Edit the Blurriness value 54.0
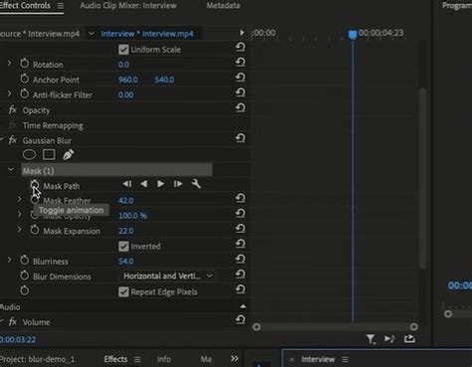 pos(125,262)
